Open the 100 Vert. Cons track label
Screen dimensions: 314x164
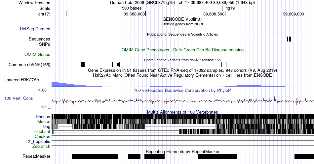pos(19,98)
